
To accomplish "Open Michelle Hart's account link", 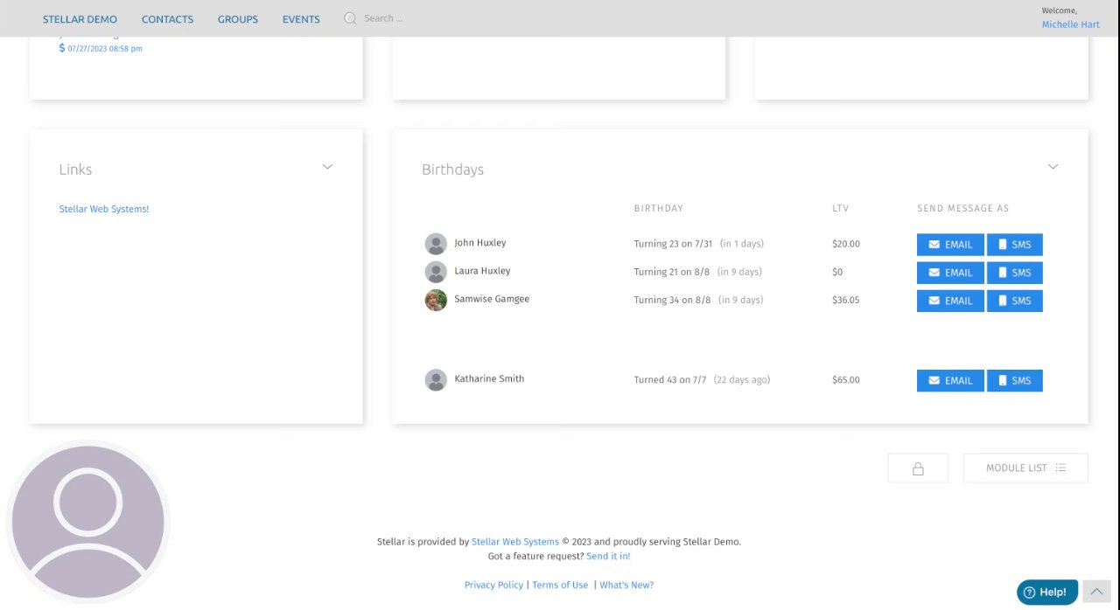I will [1070, 24].
